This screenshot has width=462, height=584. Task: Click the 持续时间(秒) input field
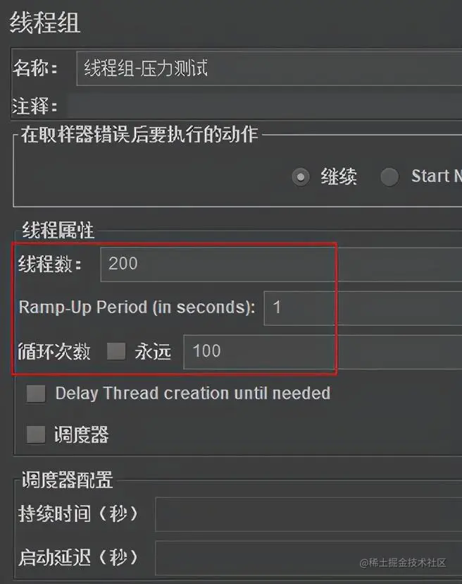[308, 514]
